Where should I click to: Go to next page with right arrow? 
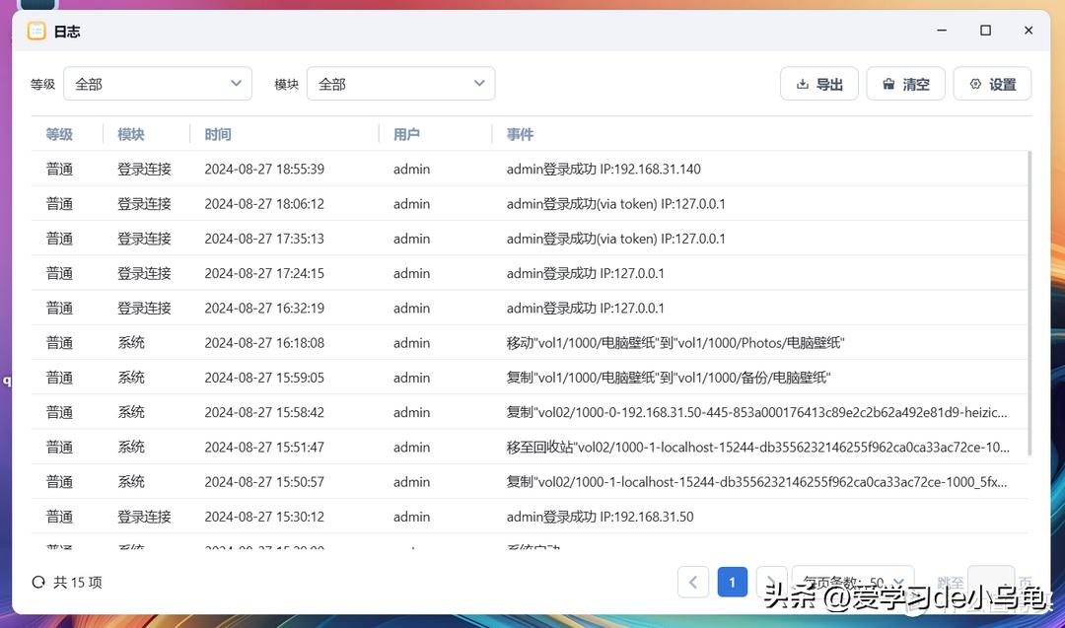(771, 583)
